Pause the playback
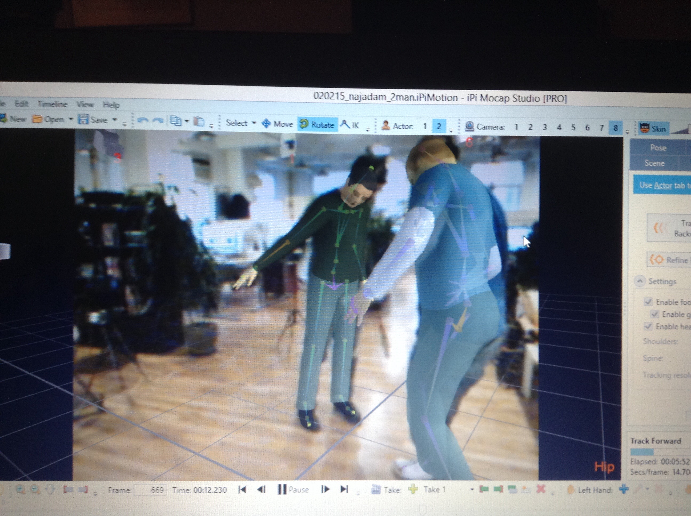Screen dimensions: 691x516 pos(293,489)
